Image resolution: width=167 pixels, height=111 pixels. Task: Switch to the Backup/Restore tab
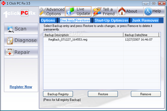pos(75,20)
